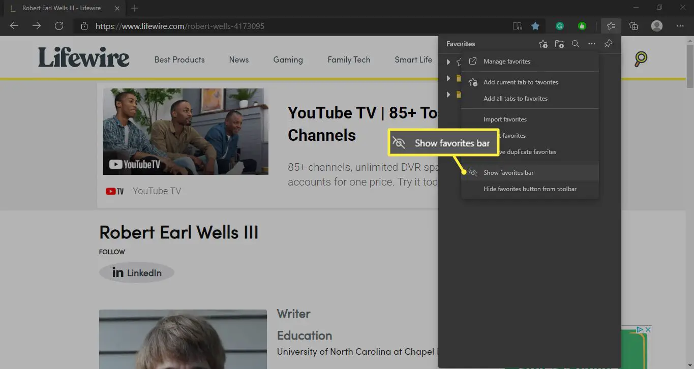Open the immersive reader icon in address bar

(x=517, y=26)
